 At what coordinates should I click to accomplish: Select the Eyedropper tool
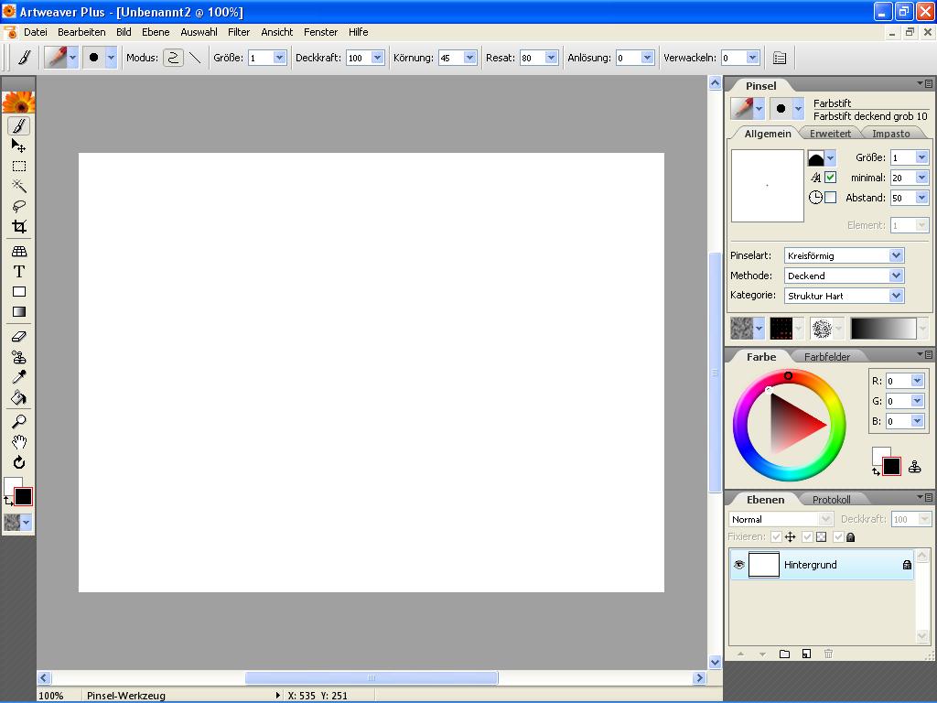[19, 376]
